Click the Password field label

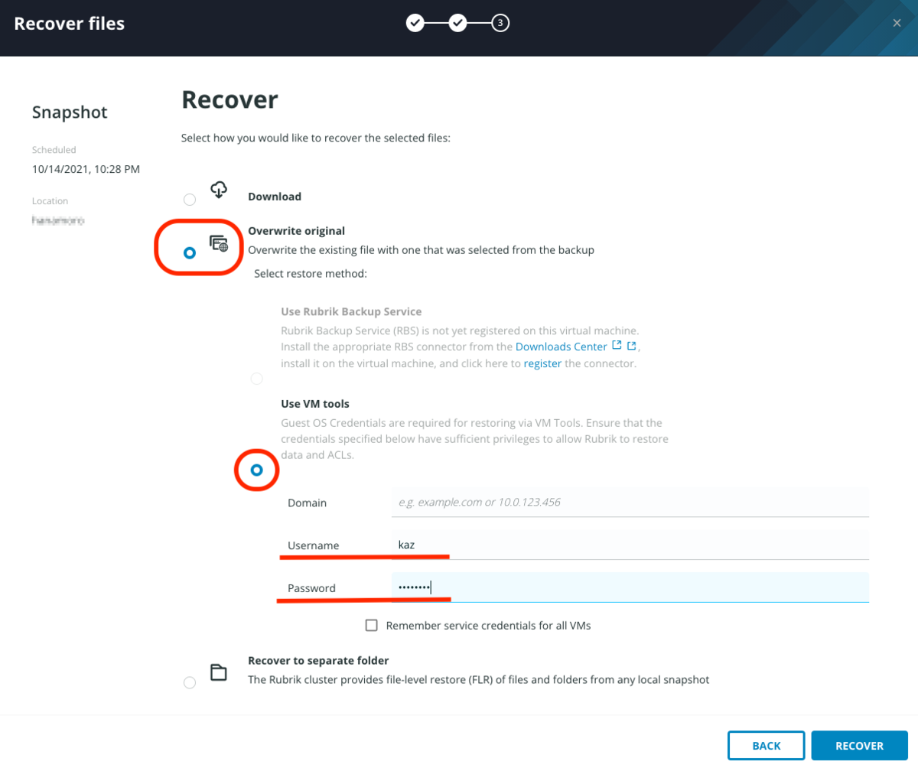[311, 588]
